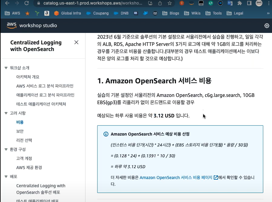Open Centrailzied Logging with OpenSearch 솔루션 배포
Screen dimensions: 272x202
[41, 189]
